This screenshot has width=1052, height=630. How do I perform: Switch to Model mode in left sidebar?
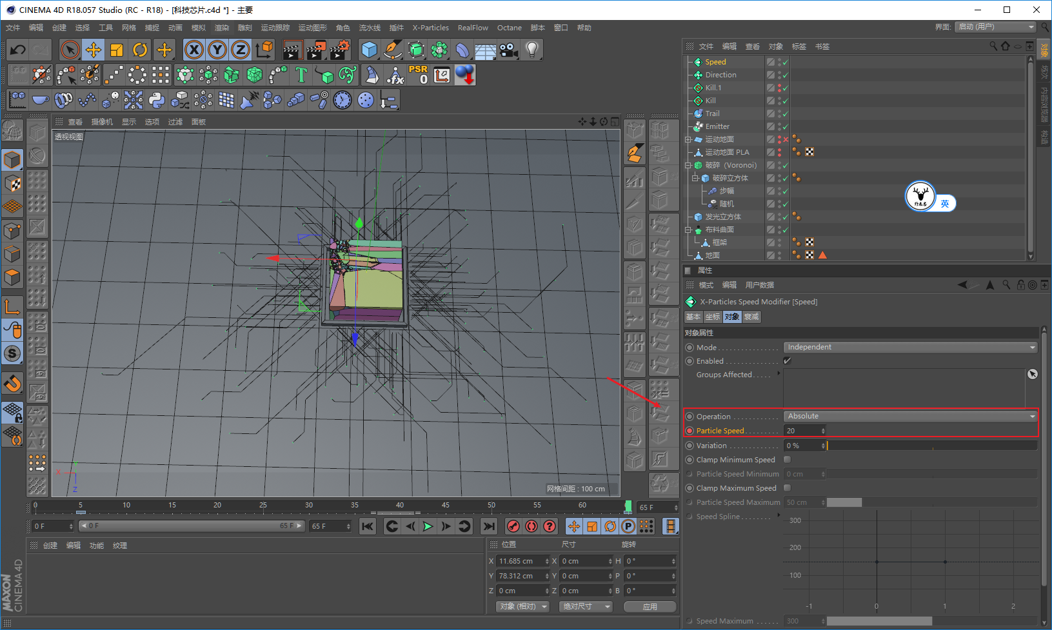[12, 159]
